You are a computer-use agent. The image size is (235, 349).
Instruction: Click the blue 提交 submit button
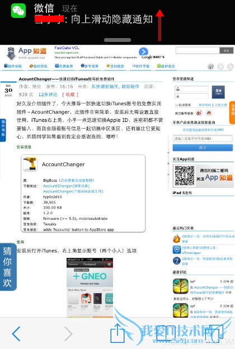(x=203, y=148)
